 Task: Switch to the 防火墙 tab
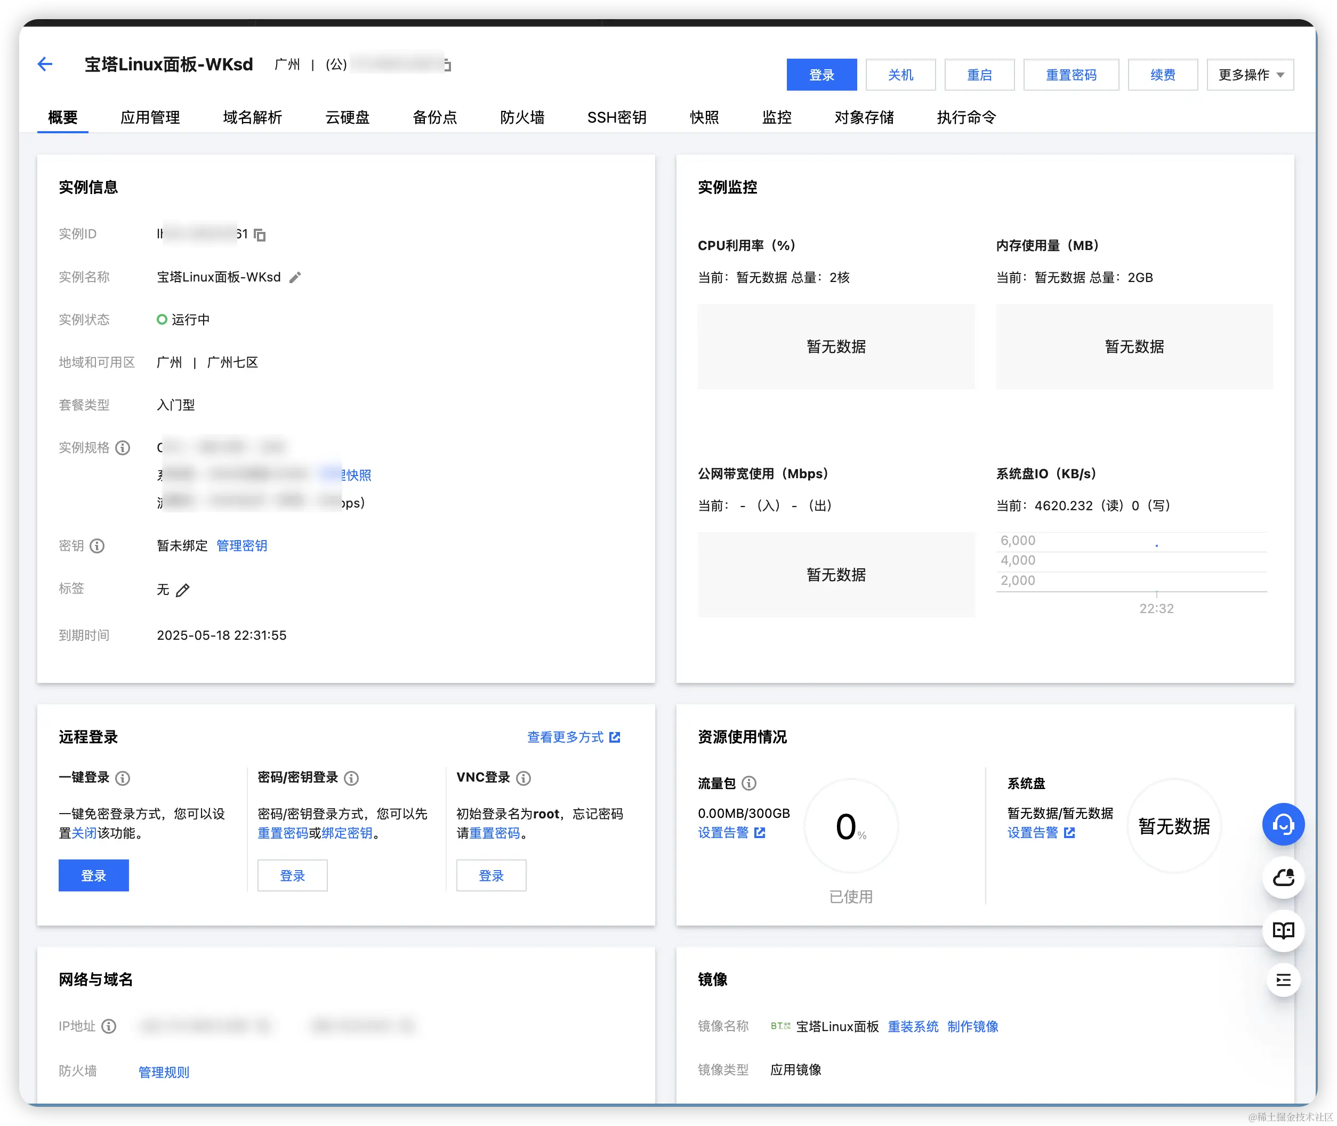(522, 117)
